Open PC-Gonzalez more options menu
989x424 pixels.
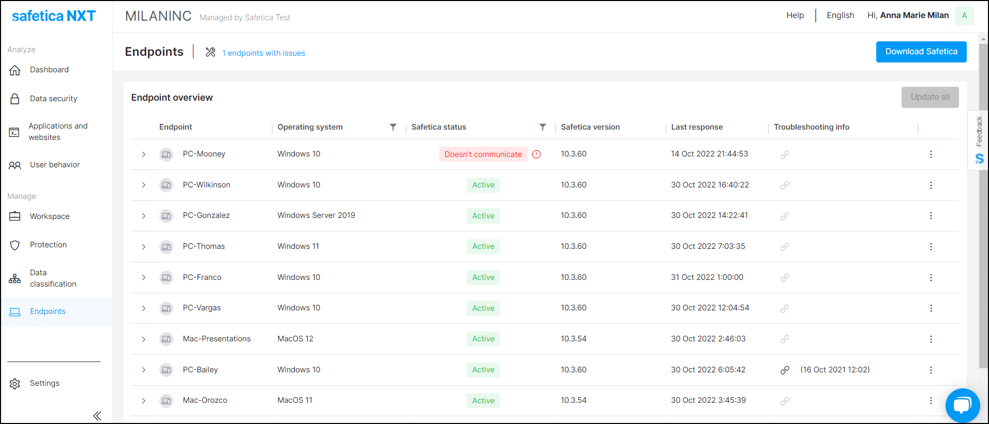[x=931, y=216]
